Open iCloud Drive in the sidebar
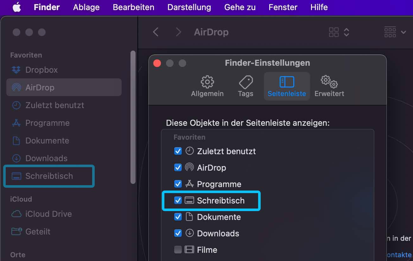This screenshot has height=261, width=413. coord(64,214)
